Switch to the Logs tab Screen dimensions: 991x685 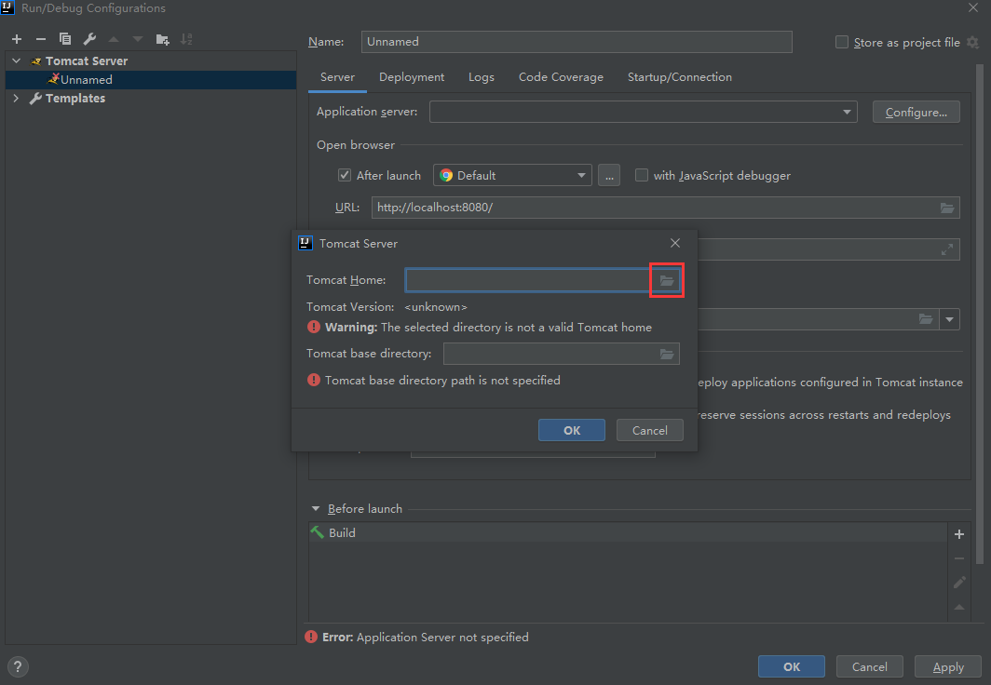(x=481, y=77)
